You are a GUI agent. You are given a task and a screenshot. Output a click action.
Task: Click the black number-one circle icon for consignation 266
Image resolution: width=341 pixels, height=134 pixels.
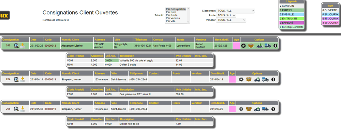[273, 109]
